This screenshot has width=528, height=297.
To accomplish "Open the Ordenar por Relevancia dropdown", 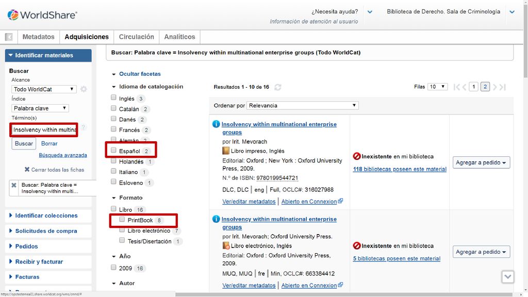I will (302, 105).
